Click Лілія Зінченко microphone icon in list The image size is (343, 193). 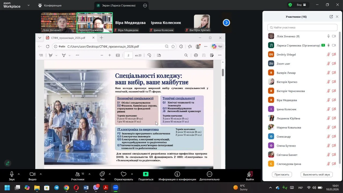click(x=328, y=36)
